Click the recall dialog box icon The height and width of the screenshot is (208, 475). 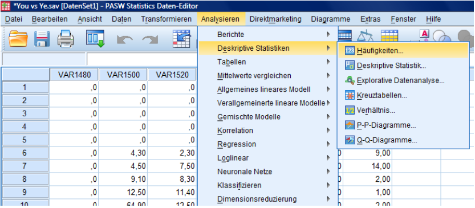95,38
